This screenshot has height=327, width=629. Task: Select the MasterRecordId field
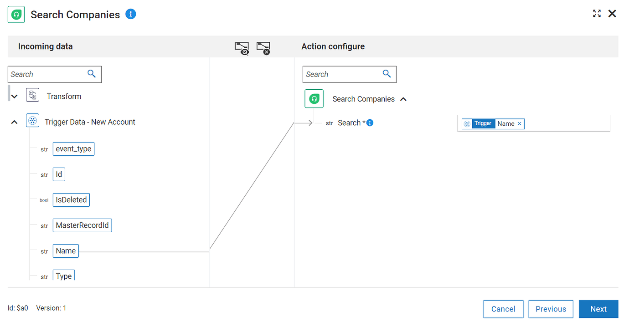(x=82, y=225)
